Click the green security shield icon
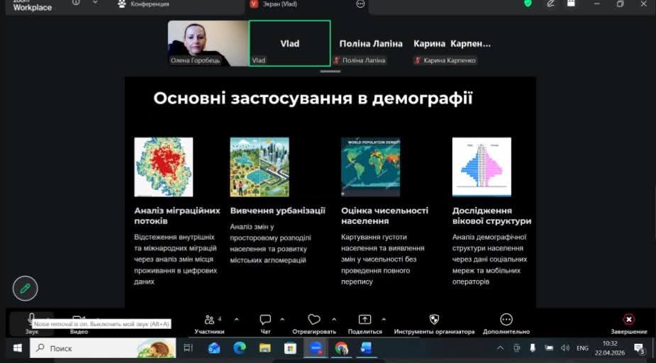 point(528,4)
